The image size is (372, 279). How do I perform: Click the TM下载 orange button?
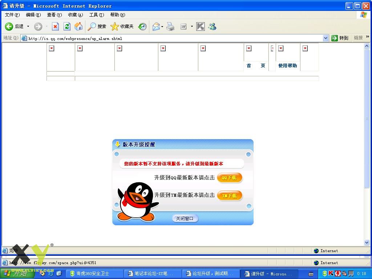(x=230, y=196)
